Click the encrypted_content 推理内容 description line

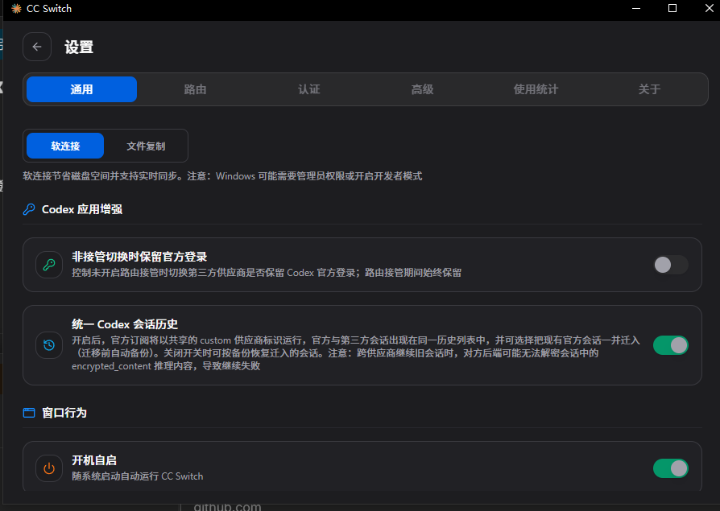(x=166, y=366)
